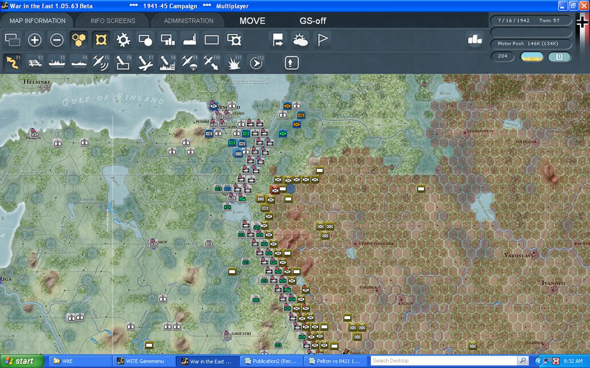590x368 pixels.
Task: Select the F2 rail move mode icon
Action: click(x=35, y=62)
